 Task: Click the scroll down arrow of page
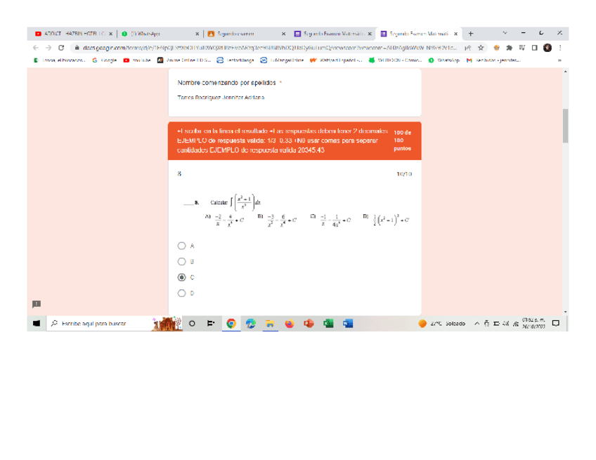coord(566,312)
